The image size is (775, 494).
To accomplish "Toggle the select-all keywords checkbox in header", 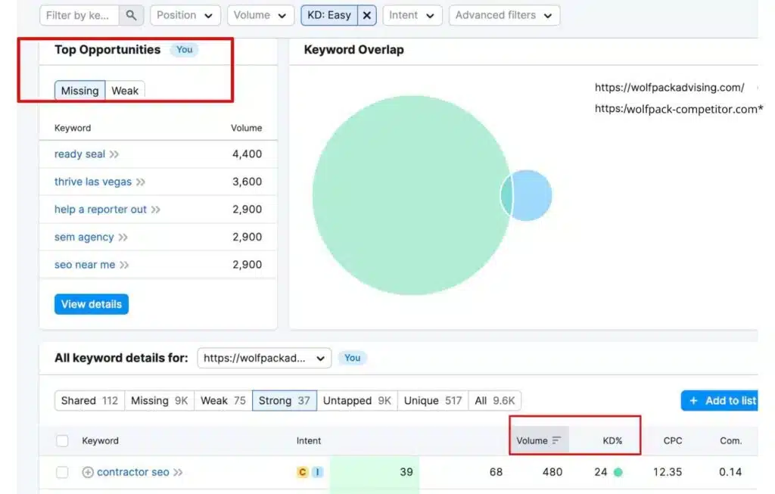I will coord(62,440).
